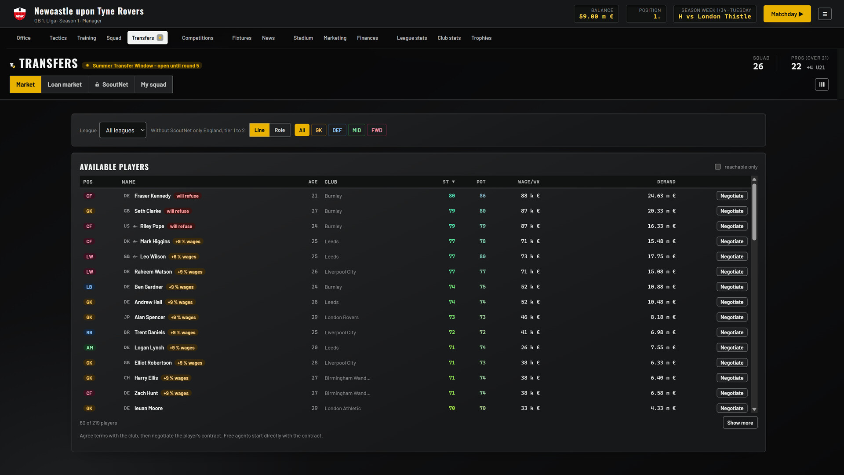Image resolution: width=844 pixels, height=475 pixels.
Task: Negotiate for Ieuan Moore
Action: point(732,408)
